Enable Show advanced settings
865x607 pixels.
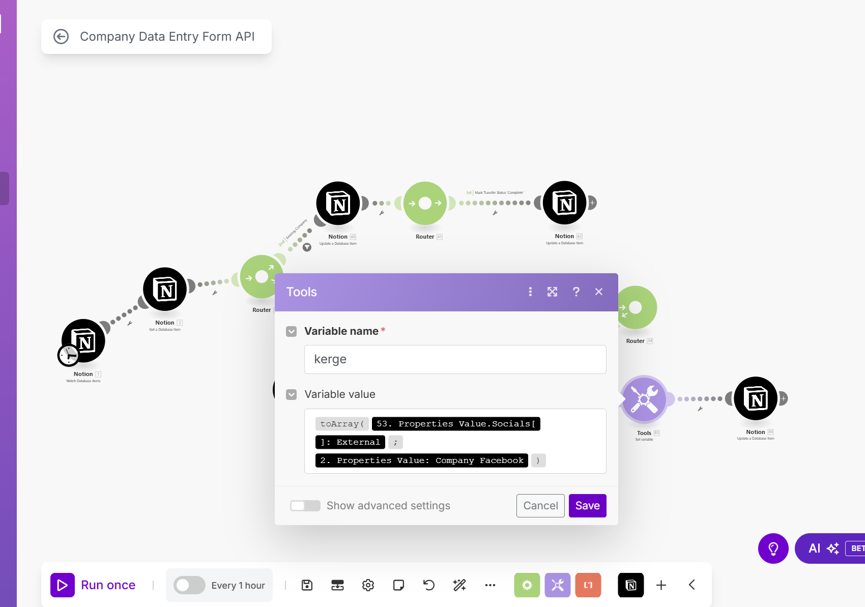305,506
